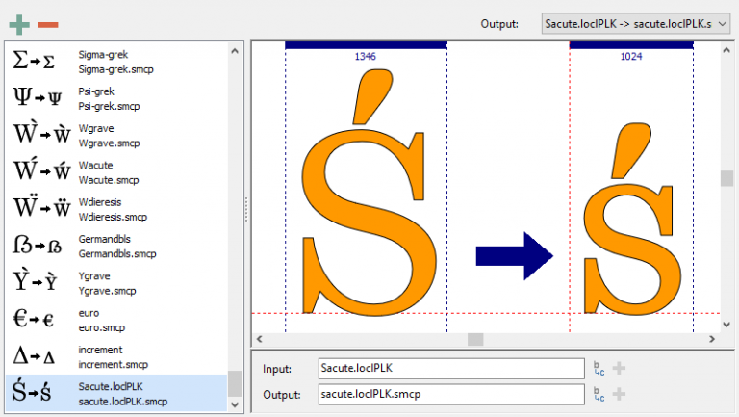Image resolution: width=739 pixels, height=417 pixels.
Task: Select the Germandbls substitution entry
Action: tap(115, 246)
